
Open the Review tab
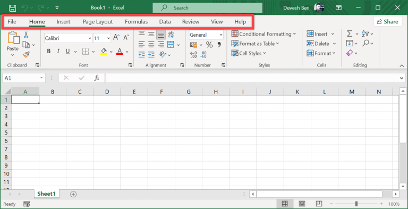pos(191,22)
